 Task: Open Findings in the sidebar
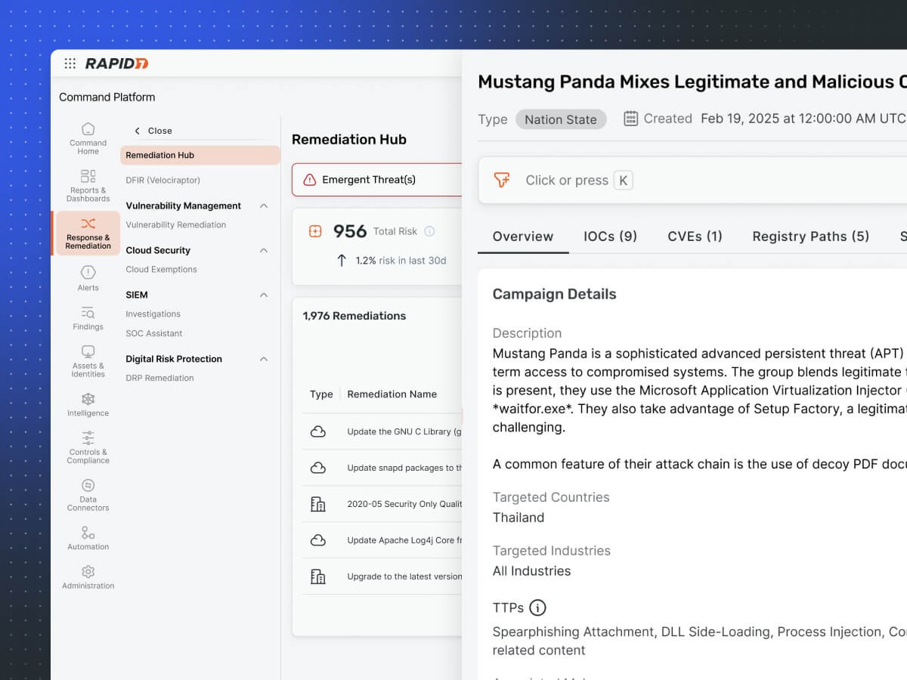(88, 317)
